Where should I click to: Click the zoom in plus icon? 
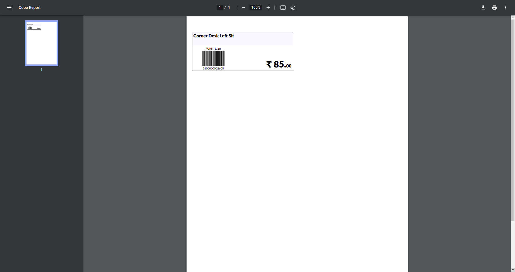pyautogui.click(x=268, y=8)
